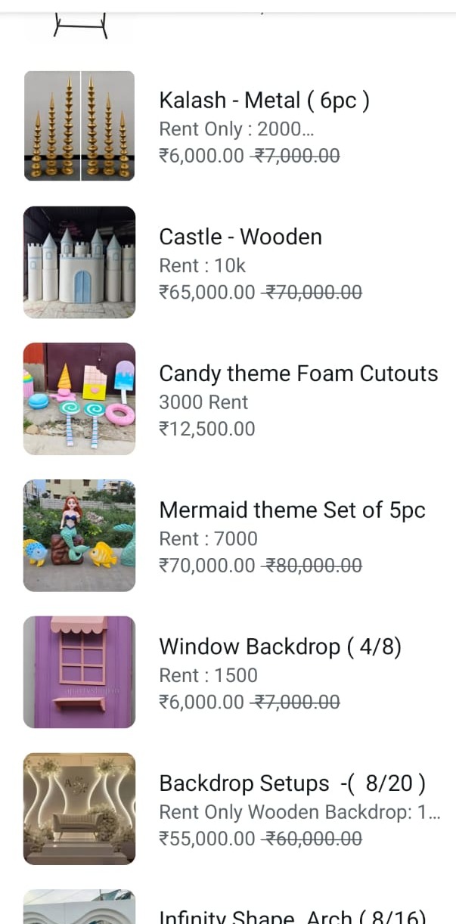Tap the ₹12,500.00 price of Candy cutouts
The image size is (456, 924).
(x=207, y=429)
